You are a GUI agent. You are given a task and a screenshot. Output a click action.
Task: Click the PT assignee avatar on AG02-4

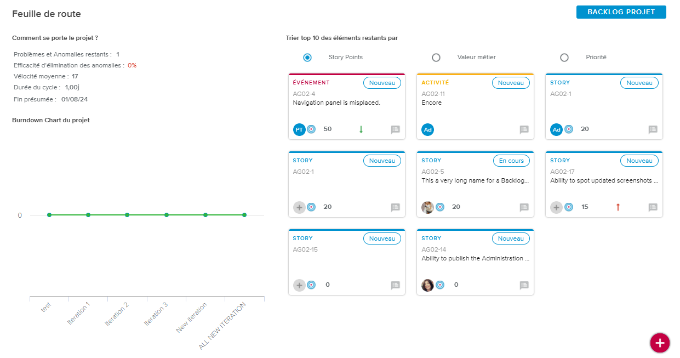(299, 129)
